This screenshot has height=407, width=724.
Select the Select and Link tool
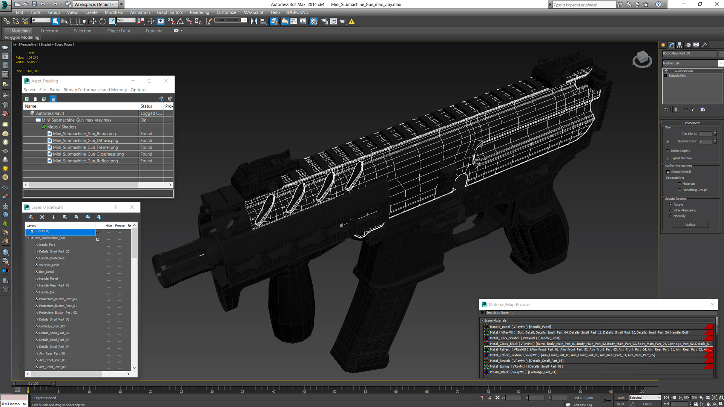point(6,21)
